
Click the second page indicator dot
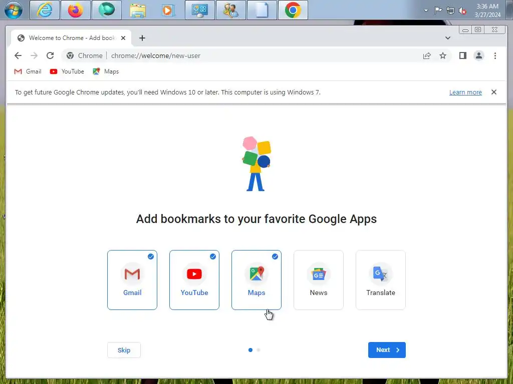tap(259, 350)
